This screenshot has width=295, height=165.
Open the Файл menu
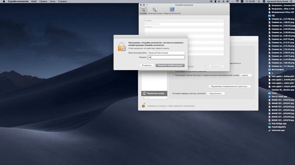pyautogui.click(x=34, y=1)
